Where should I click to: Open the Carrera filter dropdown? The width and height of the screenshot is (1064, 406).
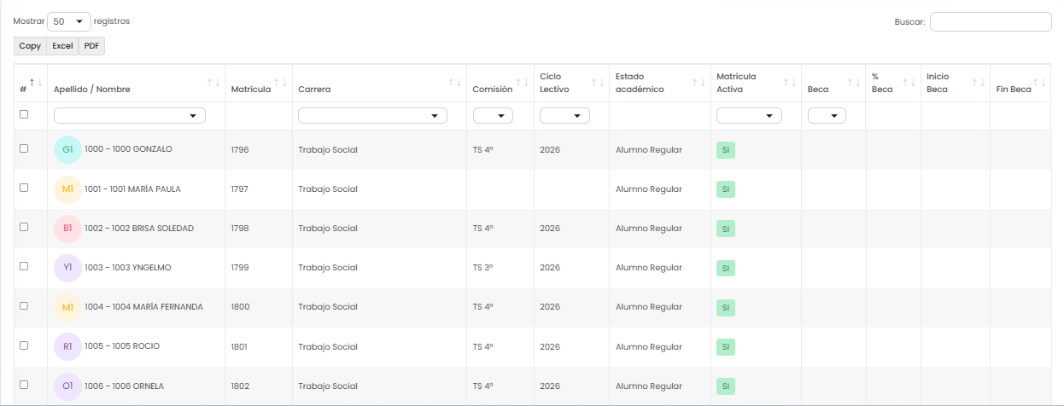coord(372,116)
